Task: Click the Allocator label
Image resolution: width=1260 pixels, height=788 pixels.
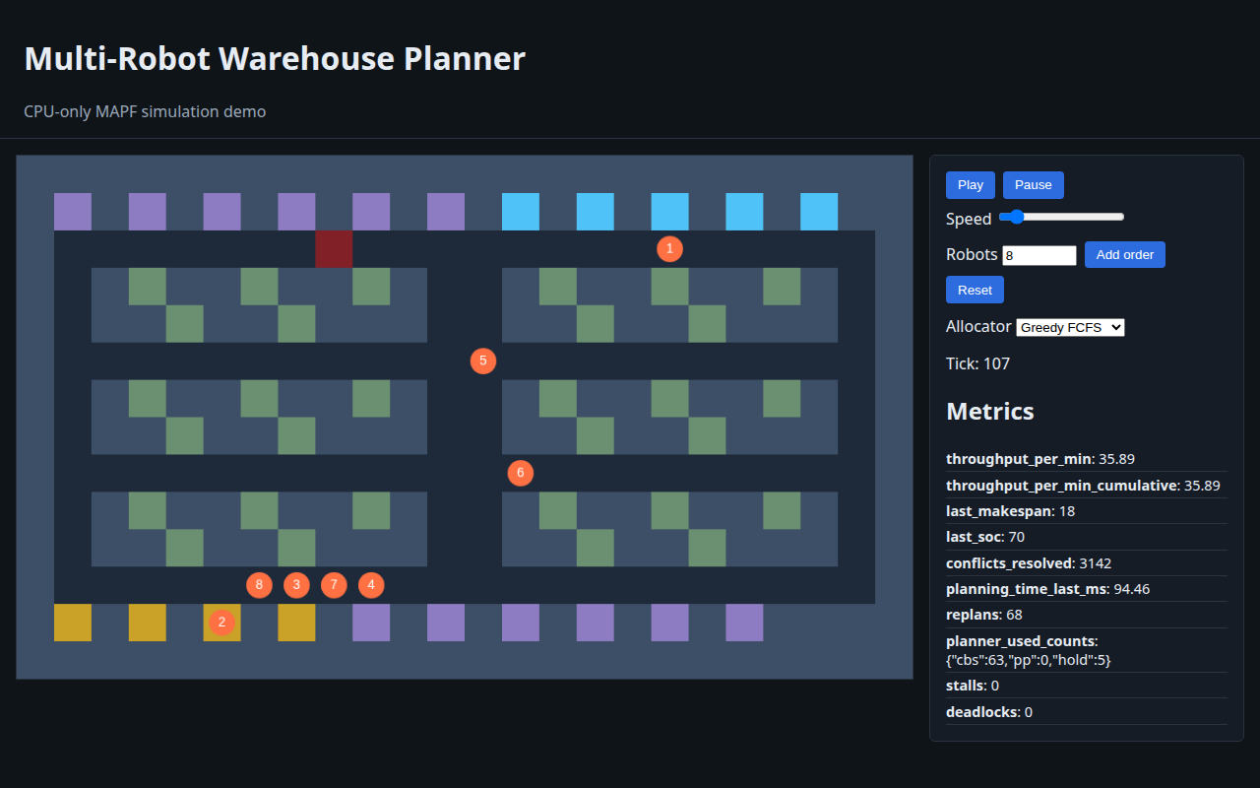Action: pyautogui.click(x=978, y=326)
